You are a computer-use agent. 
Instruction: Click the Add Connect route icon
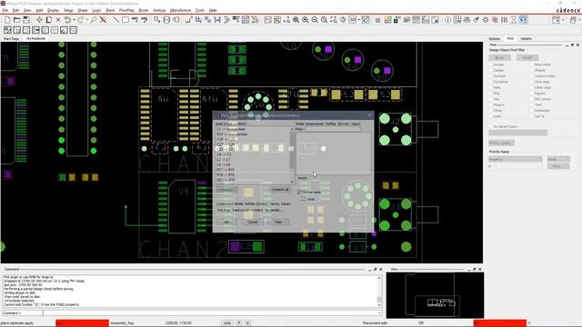(189, 20)
